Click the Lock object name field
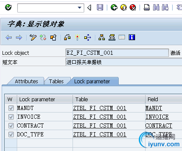This screenshot has width=182, height=151. [x=117, y=53]
